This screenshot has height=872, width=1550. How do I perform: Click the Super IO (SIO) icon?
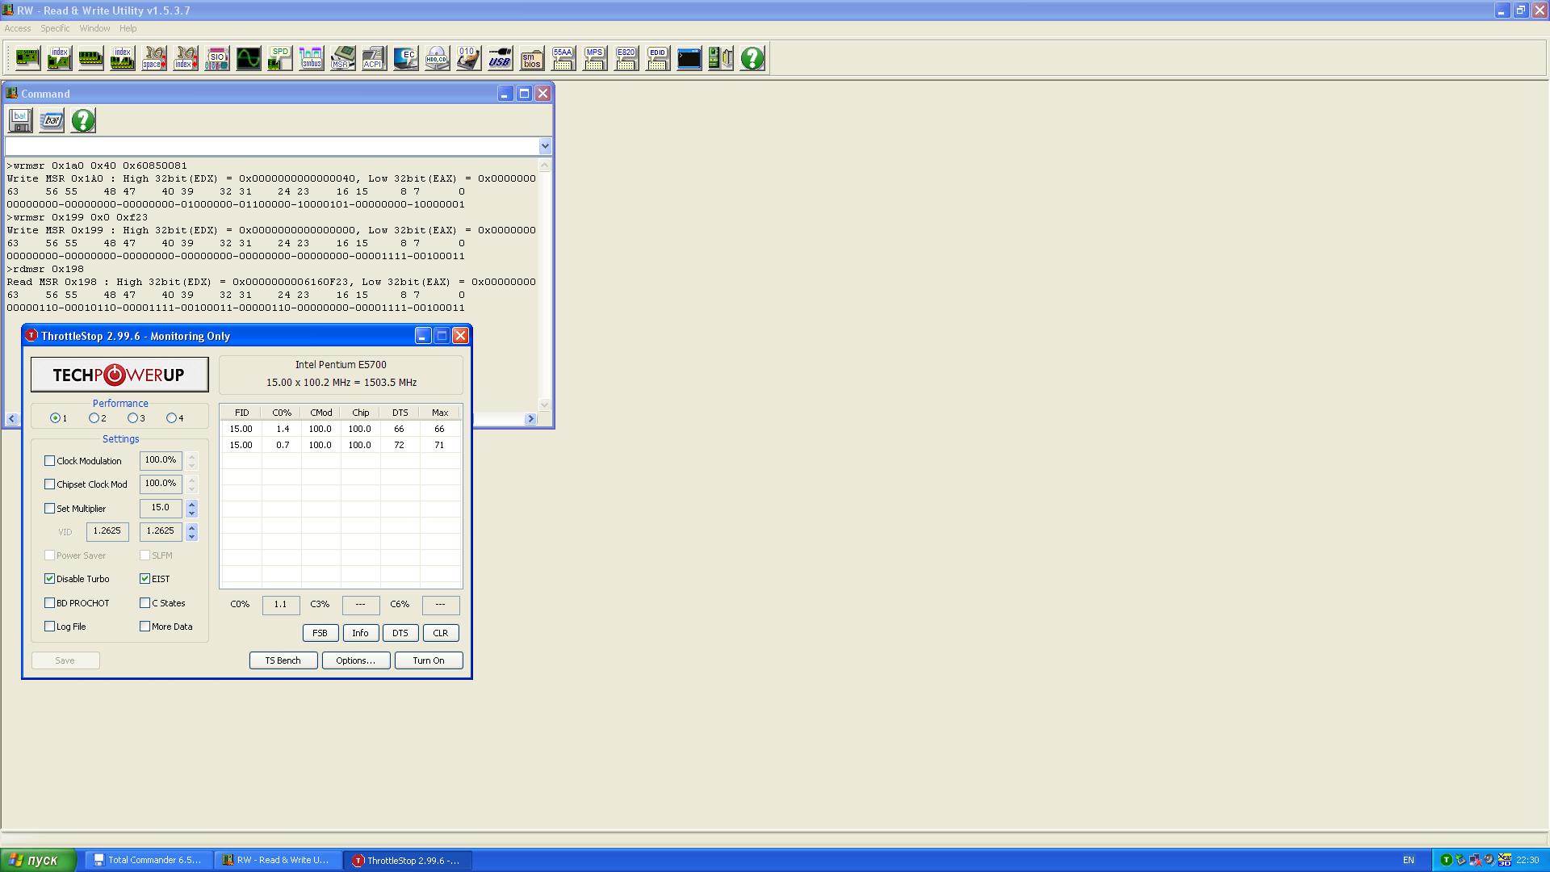(x=216, y=58)
